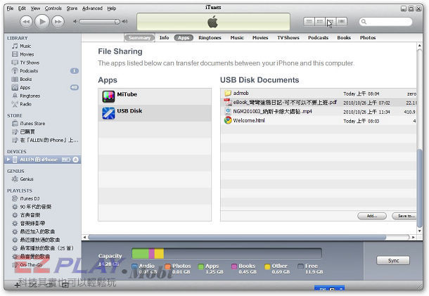The image size is (429, 296).
Task: Click the vertical scrollbar thumb
Action: pos(419,188)
